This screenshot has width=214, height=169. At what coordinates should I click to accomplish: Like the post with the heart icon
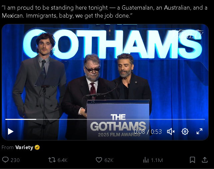pos(99,160)
